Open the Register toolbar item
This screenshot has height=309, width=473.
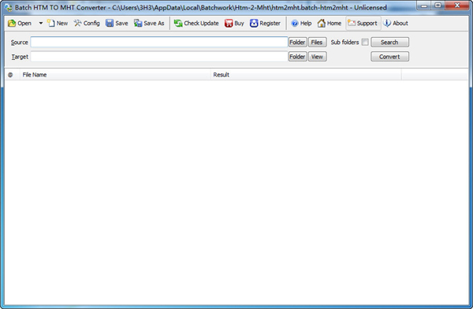(x=265, y=23)
